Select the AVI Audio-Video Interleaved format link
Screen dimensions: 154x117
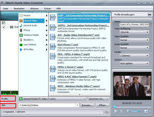click(x=78, y=35)
